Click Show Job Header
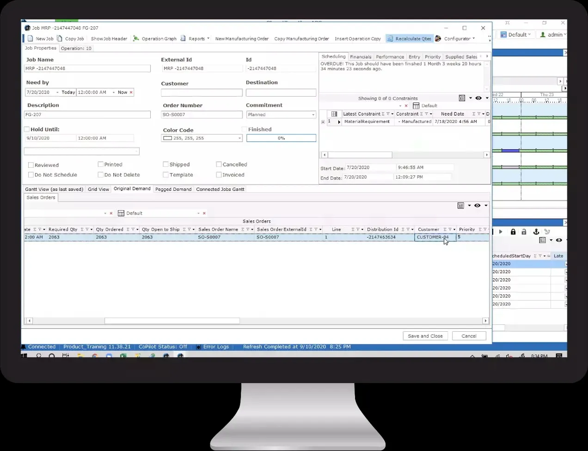Viewport: 588px width, 451px height. pyautogui.click(x=109, y=39)
